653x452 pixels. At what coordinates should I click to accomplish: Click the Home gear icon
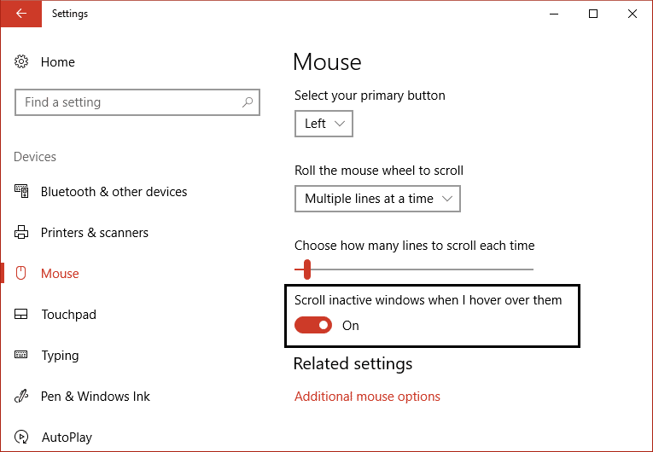pos(22,62)
